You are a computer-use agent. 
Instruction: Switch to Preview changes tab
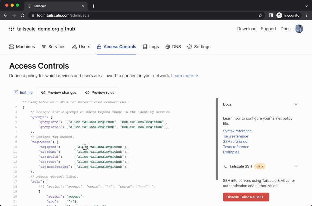point(59,93)
